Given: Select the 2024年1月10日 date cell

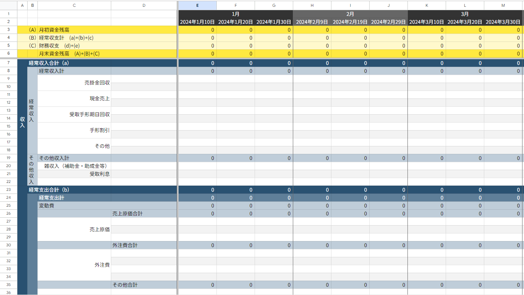Looking at the screenshot, I should point(197,22).
